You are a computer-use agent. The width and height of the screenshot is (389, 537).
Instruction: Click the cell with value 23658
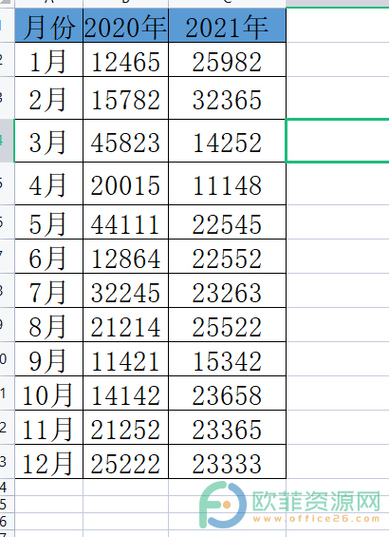(228, 393)
